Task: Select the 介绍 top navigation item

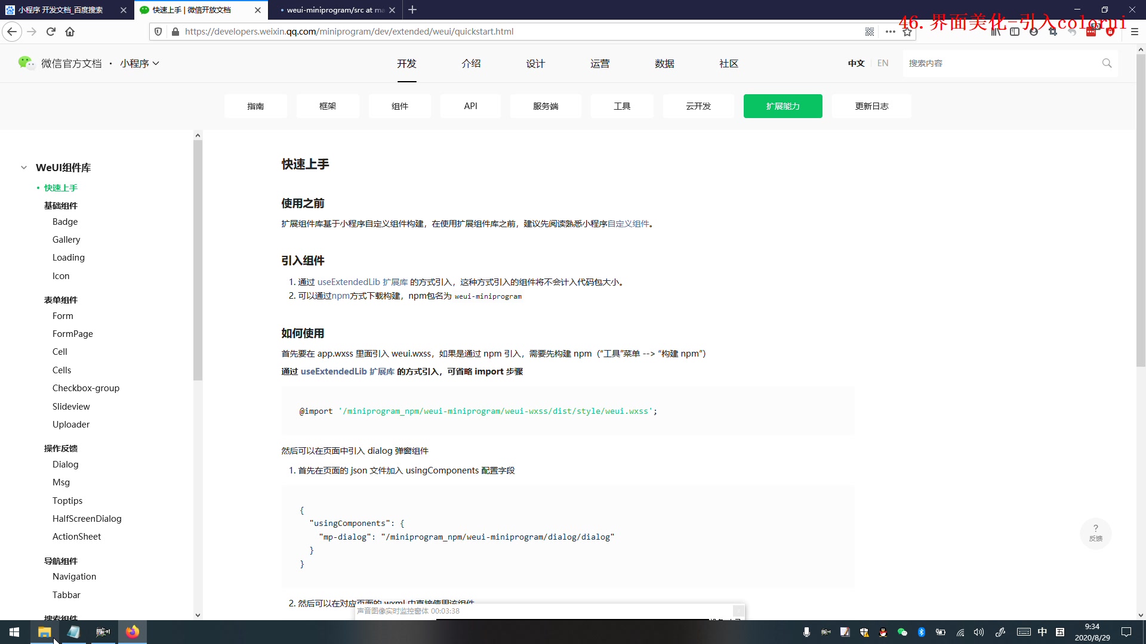Action: click(471, 63)
